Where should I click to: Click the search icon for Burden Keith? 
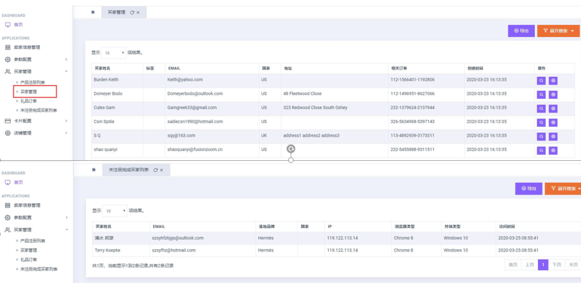click(541, 80)
